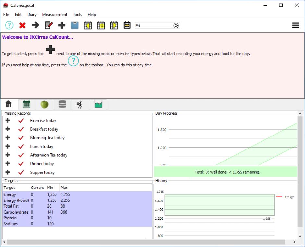Image resolution: width=305 pixels, height=247 pixels.
Task: Click the Target column header
Action: click(16, 188)
